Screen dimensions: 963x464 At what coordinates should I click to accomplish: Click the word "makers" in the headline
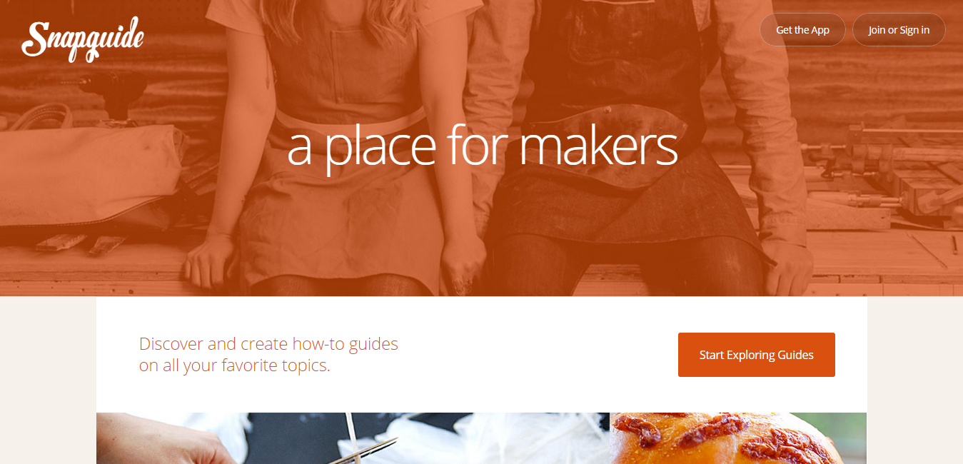pyautogui.click(x=598, y=146)
